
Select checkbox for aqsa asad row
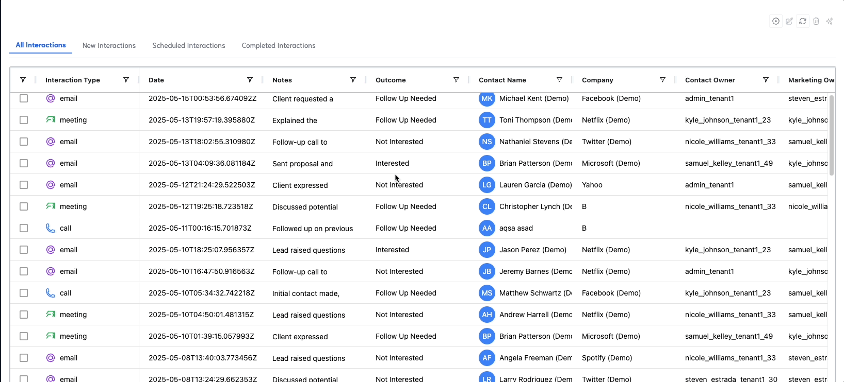[24, 228]
